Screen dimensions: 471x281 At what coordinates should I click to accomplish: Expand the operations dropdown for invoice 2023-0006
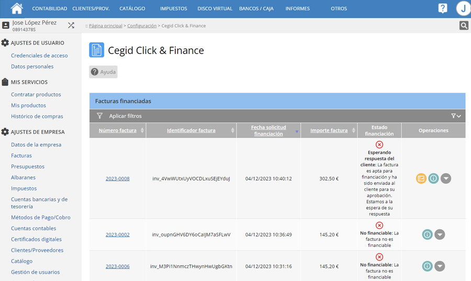pyautogui.click(x=440, y=266)
